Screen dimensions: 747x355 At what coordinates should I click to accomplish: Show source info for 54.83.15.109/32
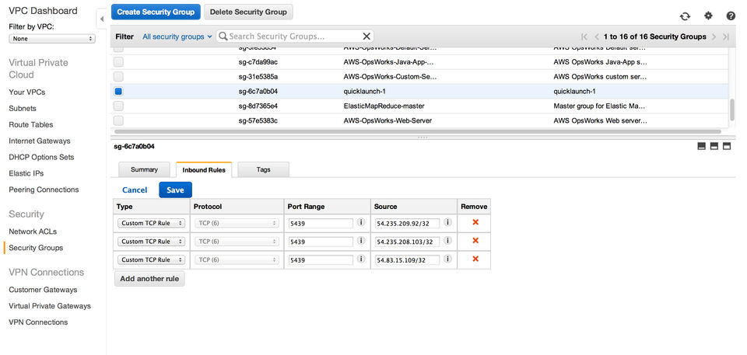(447, 259)
